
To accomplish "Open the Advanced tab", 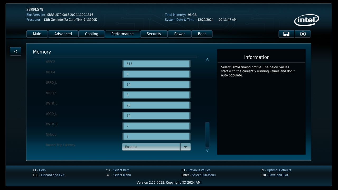I will [x=63, y=34].
